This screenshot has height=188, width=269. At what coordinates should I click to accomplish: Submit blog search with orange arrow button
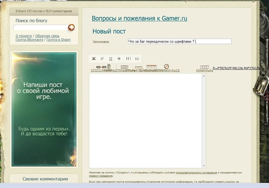coord(71,27)
